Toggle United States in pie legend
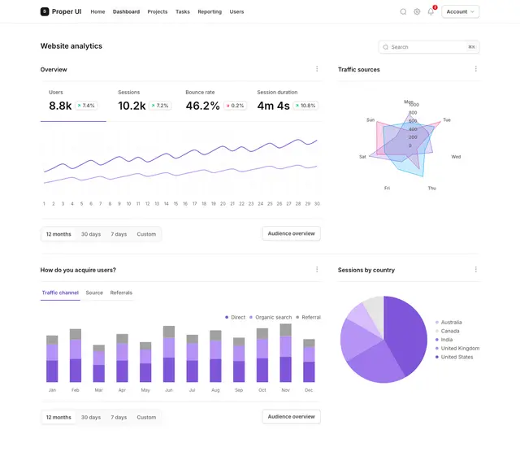The height and width of the screenshot is (460, 520). 454,357
